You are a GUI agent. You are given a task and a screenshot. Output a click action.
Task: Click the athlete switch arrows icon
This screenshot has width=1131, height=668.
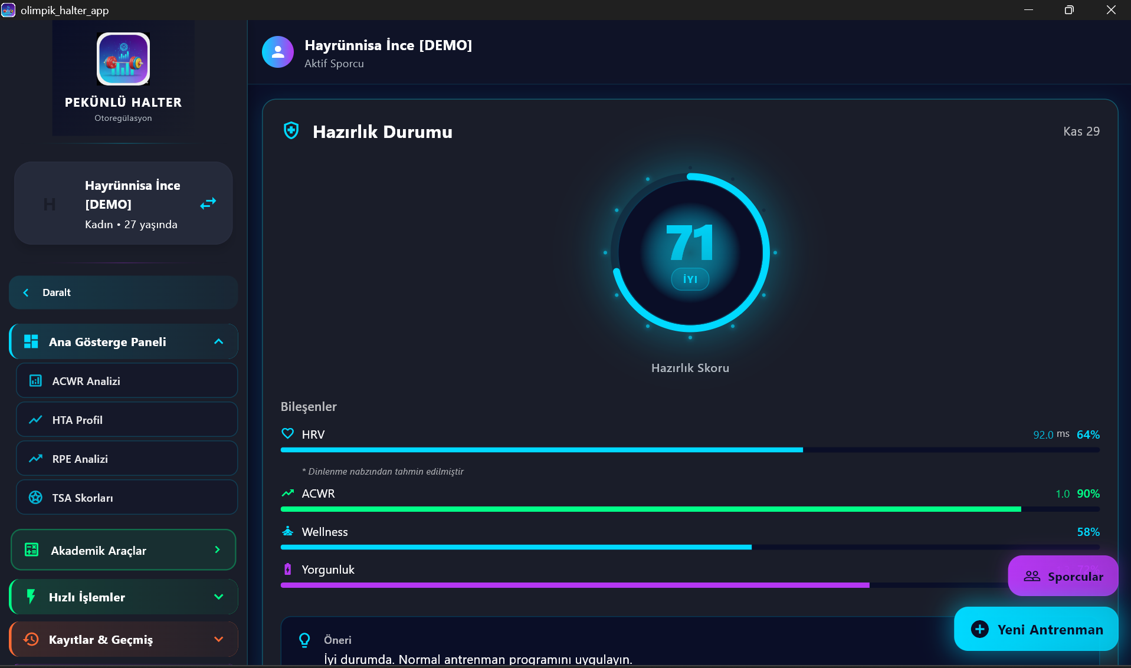point(208,203)
